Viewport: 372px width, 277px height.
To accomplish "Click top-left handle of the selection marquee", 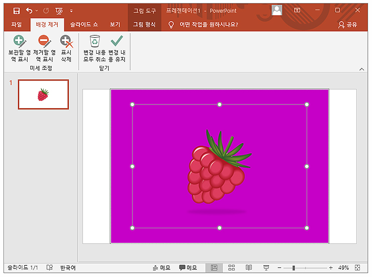I will pyautogui.click(x=132, y=105).
